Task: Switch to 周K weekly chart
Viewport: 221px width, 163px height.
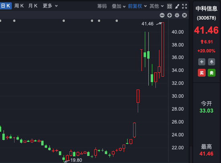Action: 19,6
